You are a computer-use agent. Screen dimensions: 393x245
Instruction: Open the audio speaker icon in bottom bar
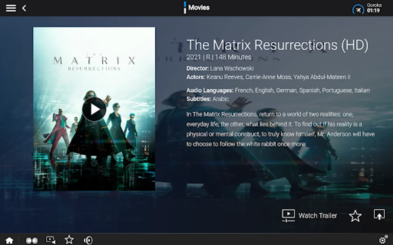(88, 240)
